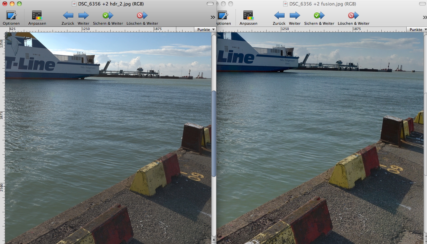
Task: Toggle toolbar visibility pill in fusion.jpg window
Action: 422,4
